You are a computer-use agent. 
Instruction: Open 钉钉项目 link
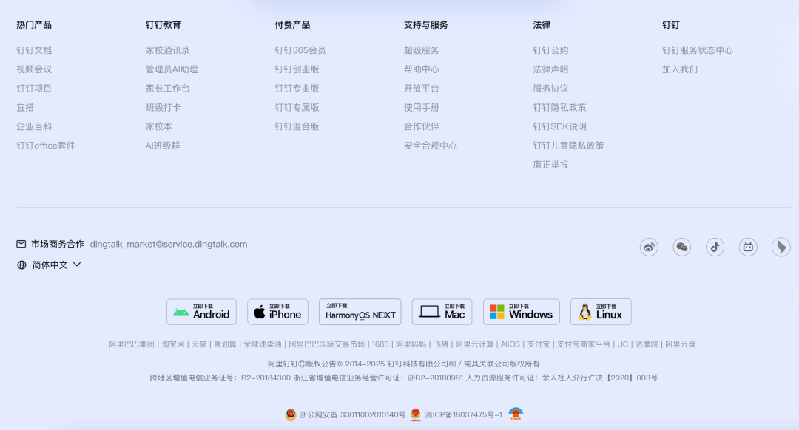coord(34,89)
